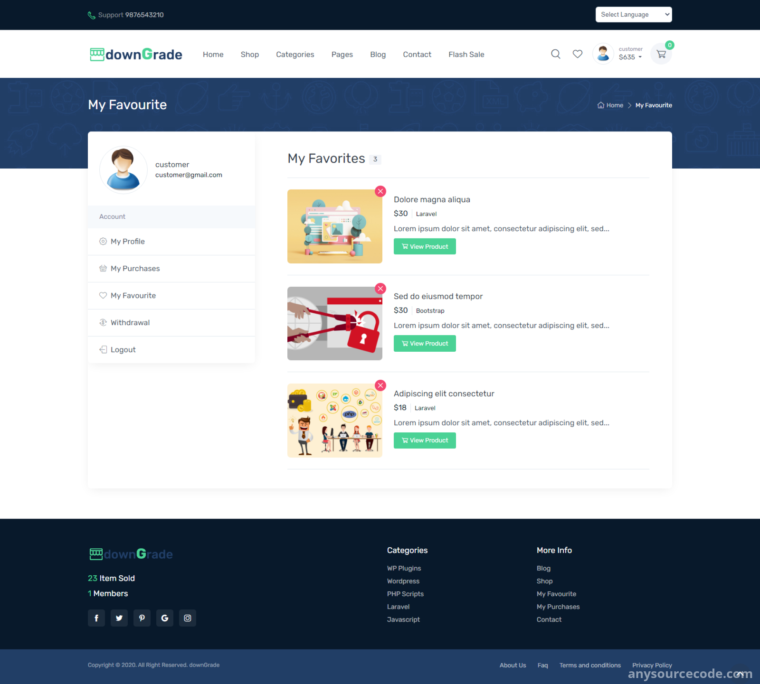Open Withdrawal in sidebar
The width and height of the screenshot is (760, 684).
pos(171,323)
